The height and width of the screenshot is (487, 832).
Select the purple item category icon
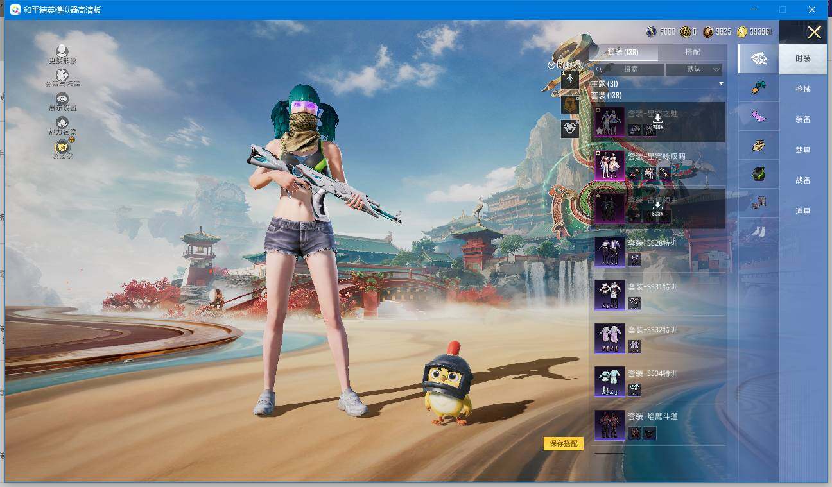point(759,117)
